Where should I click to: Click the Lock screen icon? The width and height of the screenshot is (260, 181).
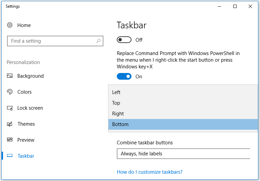10,108
